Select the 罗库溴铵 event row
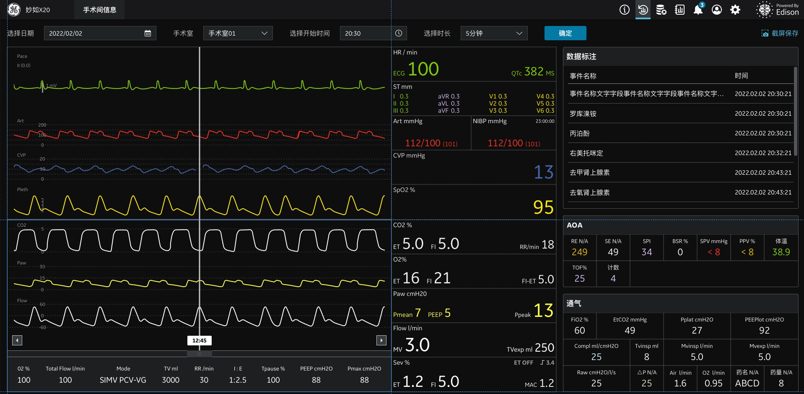The height and width of the screenshot is (394, 804). [x=680, y=114]
